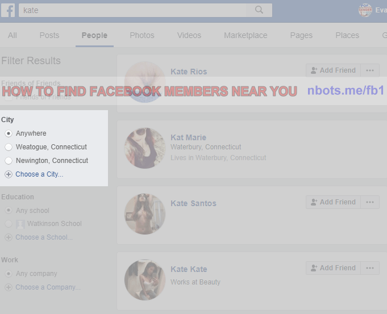The height and width of the screenshot is (314, 387).
Task: Switch to the All tab
Action: [x=13, y=35]
